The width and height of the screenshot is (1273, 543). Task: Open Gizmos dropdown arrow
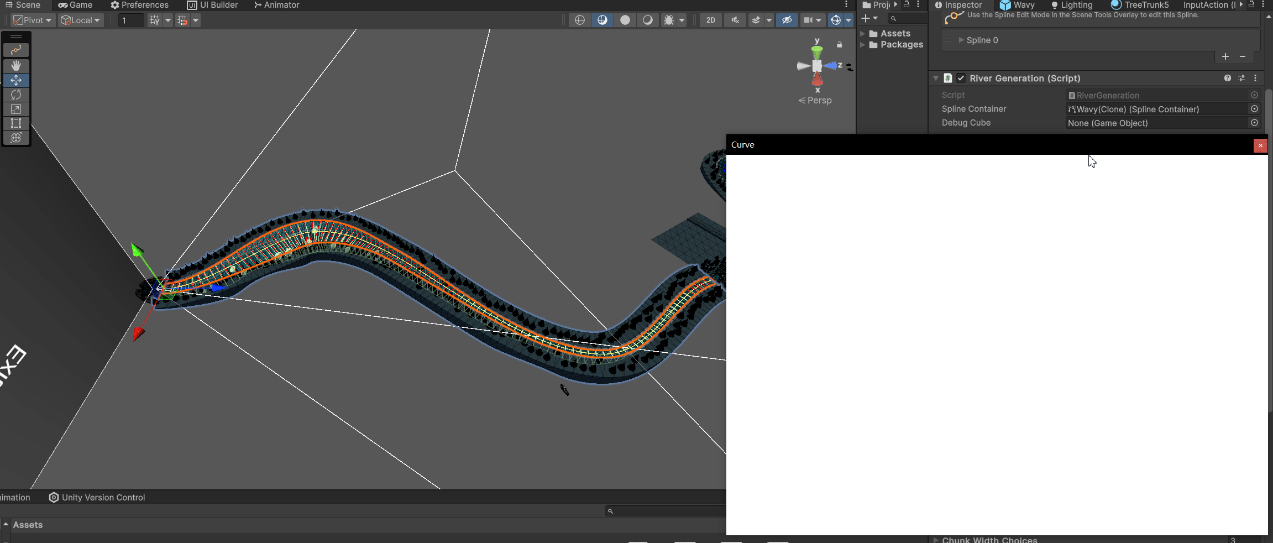pos(848,20)
